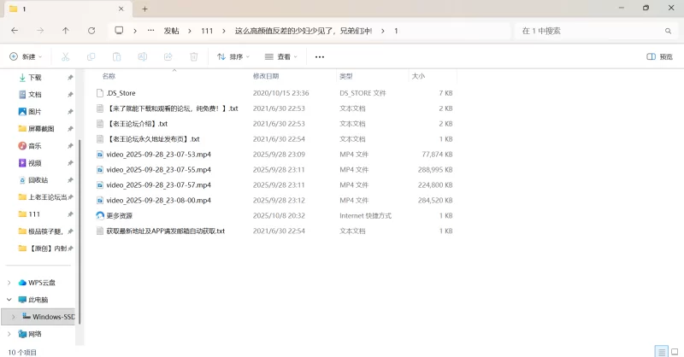This screenshot has height=357, width=684.
Task: Expand the 网络 tree node
Action: point(9,334)
